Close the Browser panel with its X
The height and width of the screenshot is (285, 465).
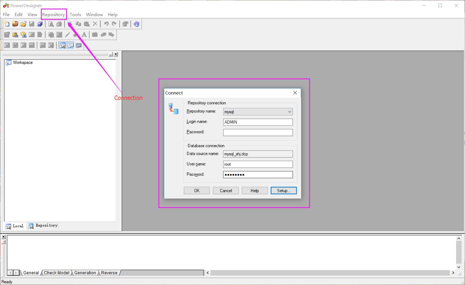click(x=116, y=54)
